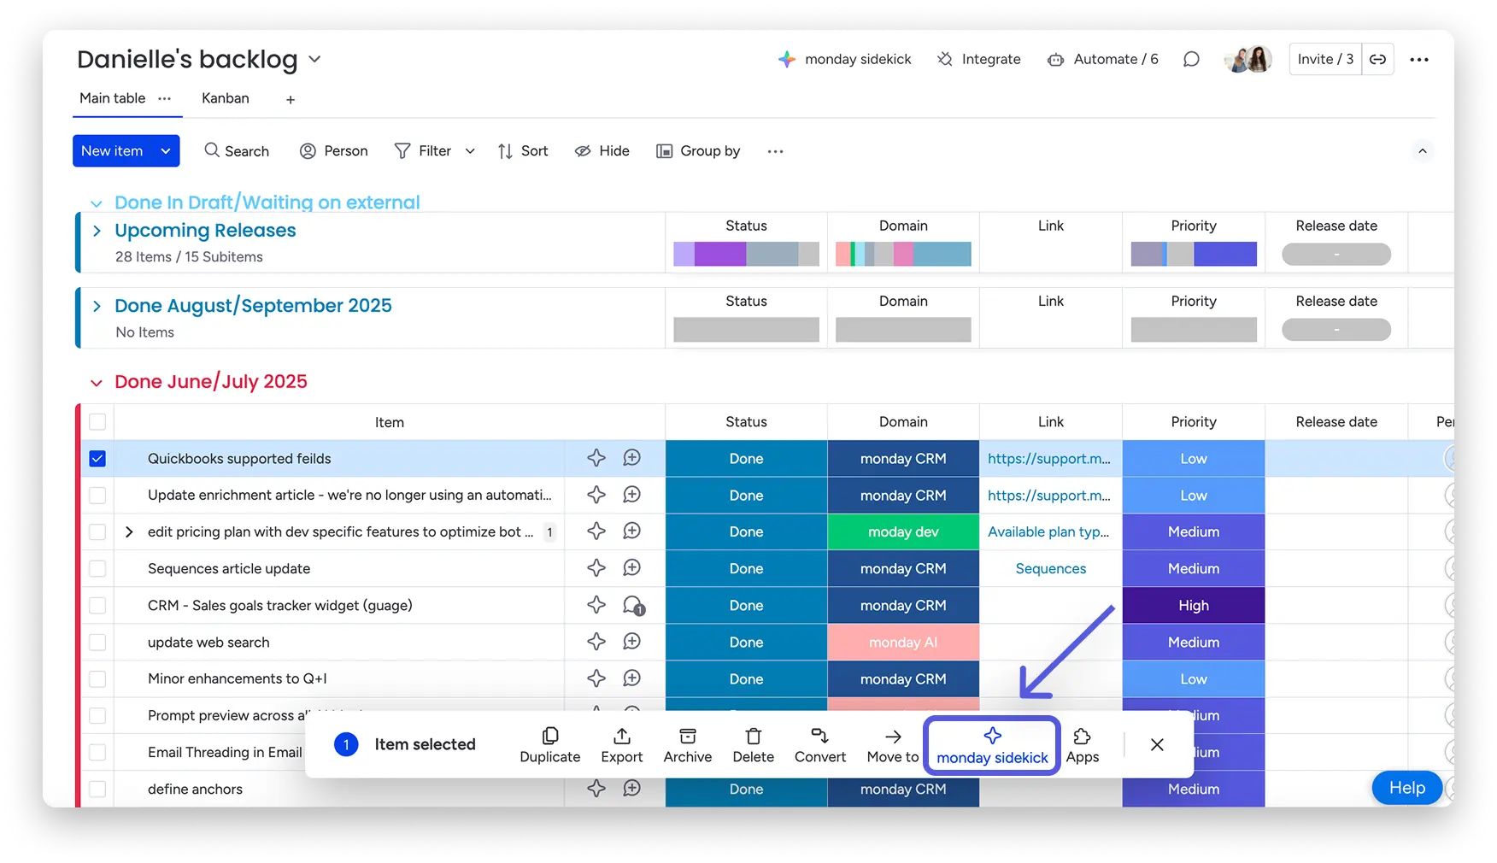
Task: Check the Minor enhancements to Q+I row
Action: [x=97, y=679]
